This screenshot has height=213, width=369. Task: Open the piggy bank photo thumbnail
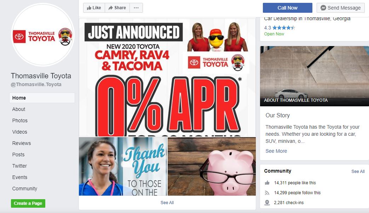click(x=212, y=167)
